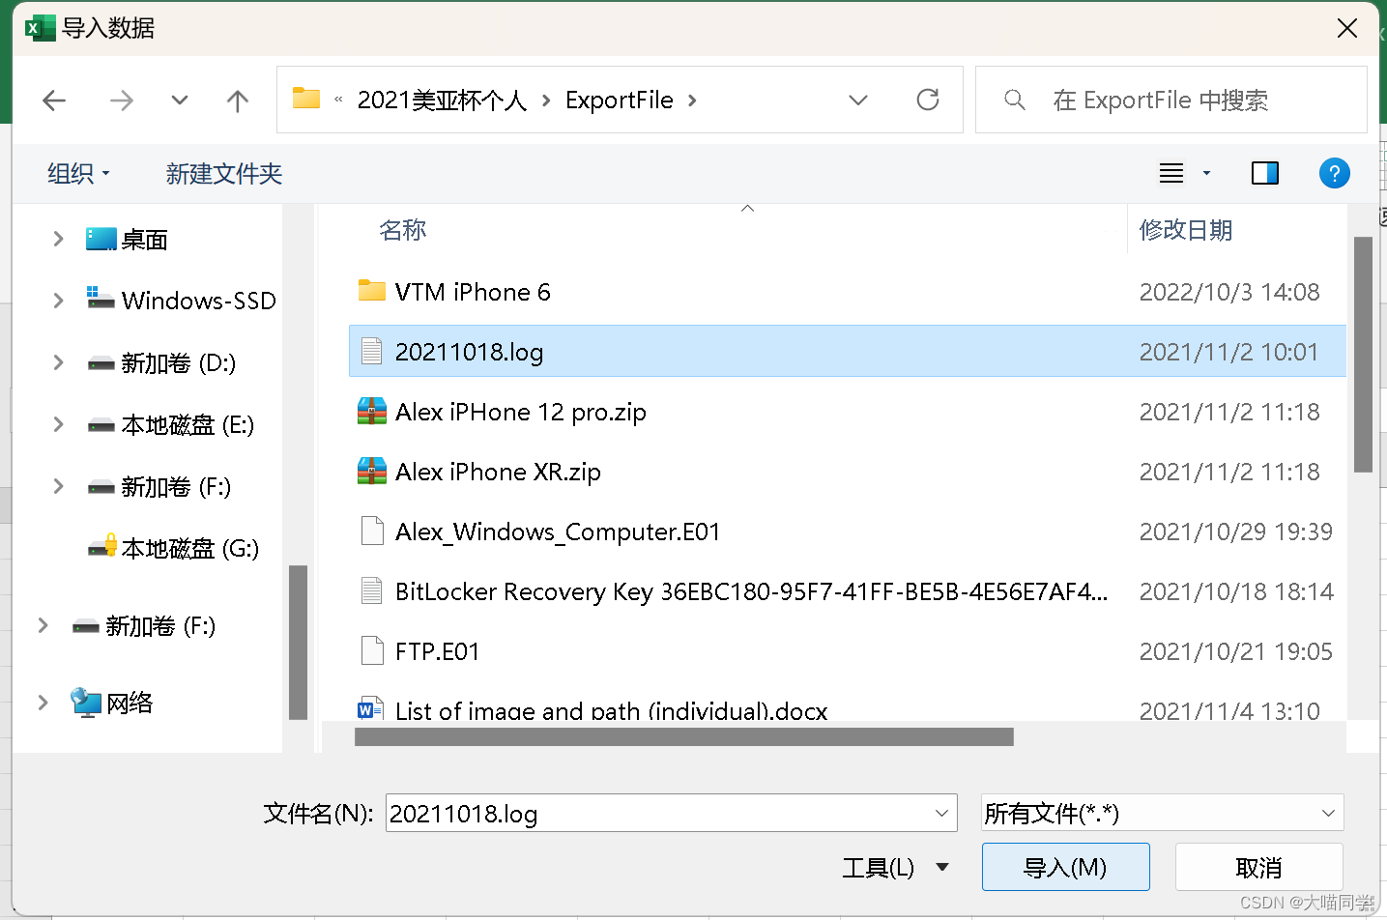Open the 组织 menu

click(x=77, y=174)
